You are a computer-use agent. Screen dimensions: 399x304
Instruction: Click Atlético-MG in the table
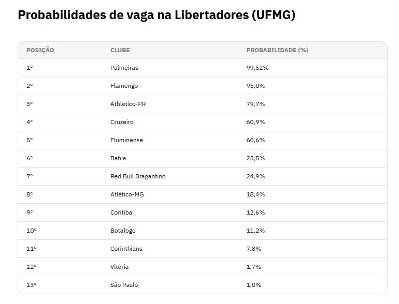tap(127, 194)
